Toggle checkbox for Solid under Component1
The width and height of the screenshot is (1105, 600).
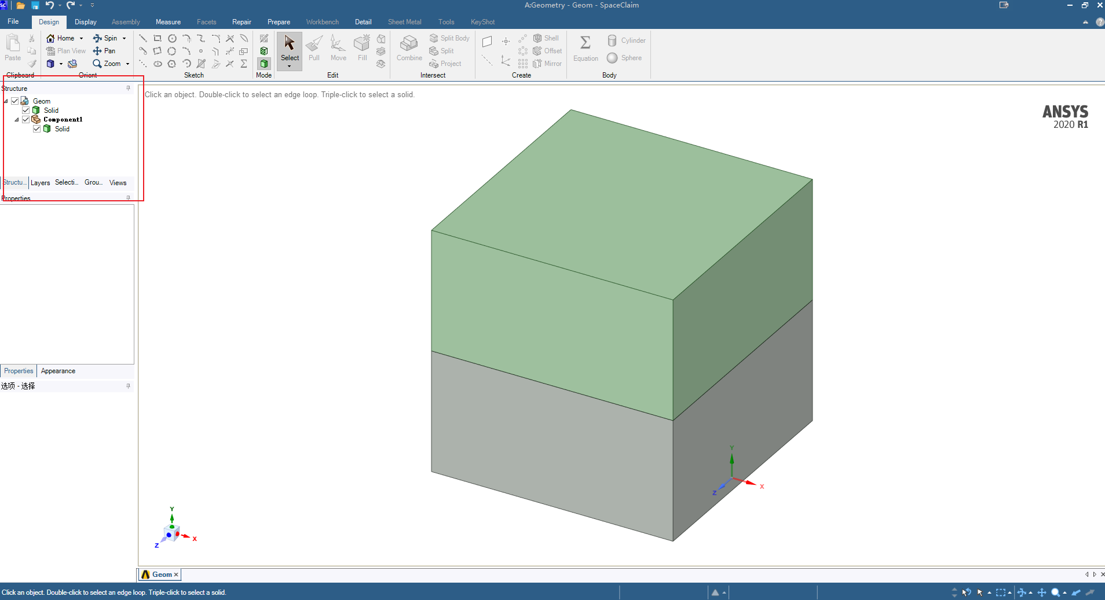pyautogui.click(x=37, y=129)
